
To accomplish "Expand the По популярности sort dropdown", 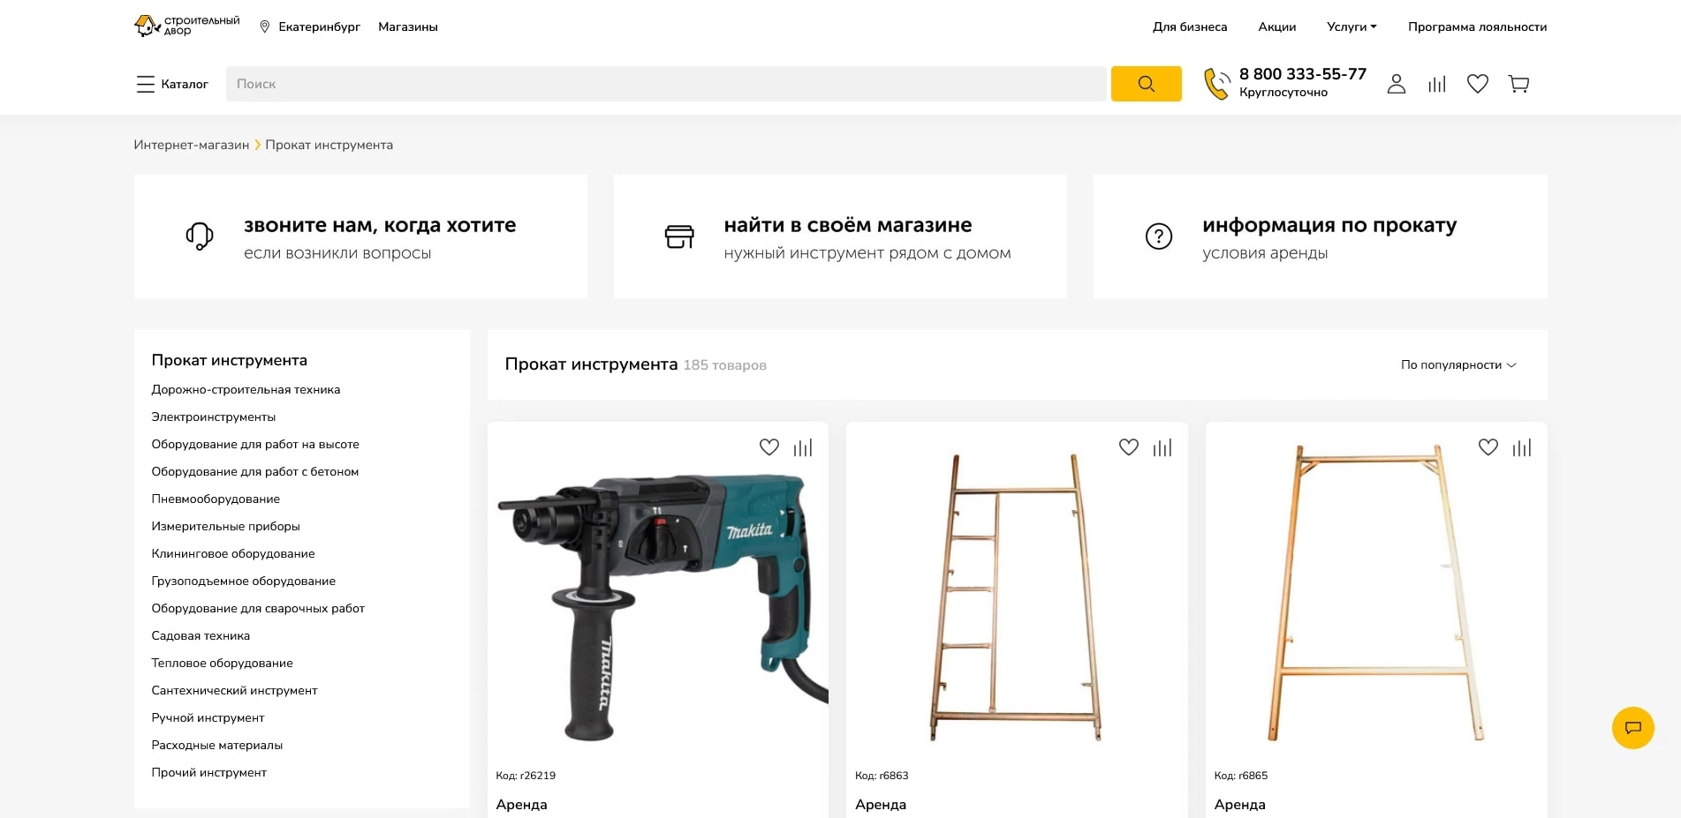I will (x=1458, y=364).
